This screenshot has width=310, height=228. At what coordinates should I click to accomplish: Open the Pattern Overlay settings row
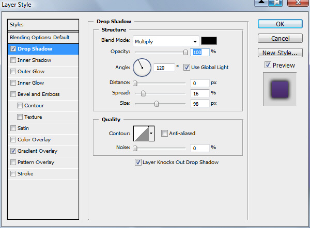tap(43, 162)
